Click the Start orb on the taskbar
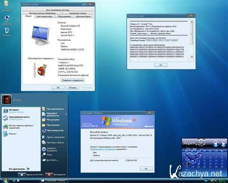228x183 pixels. pyautogui.click(x=5, y=180)
